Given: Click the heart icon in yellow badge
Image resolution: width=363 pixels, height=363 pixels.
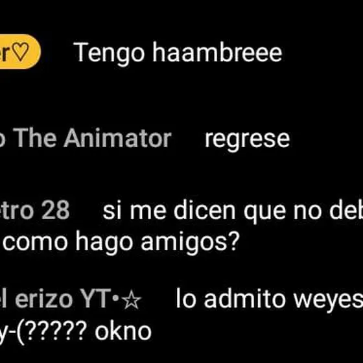Looking at the screenshot, I should pos(20,52).
